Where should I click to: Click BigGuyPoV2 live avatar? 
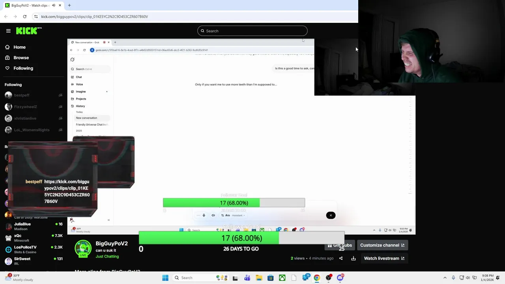click(83, 249)
